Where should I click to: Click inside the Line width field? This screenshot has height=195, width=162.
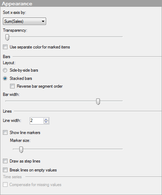click(37, 120)
